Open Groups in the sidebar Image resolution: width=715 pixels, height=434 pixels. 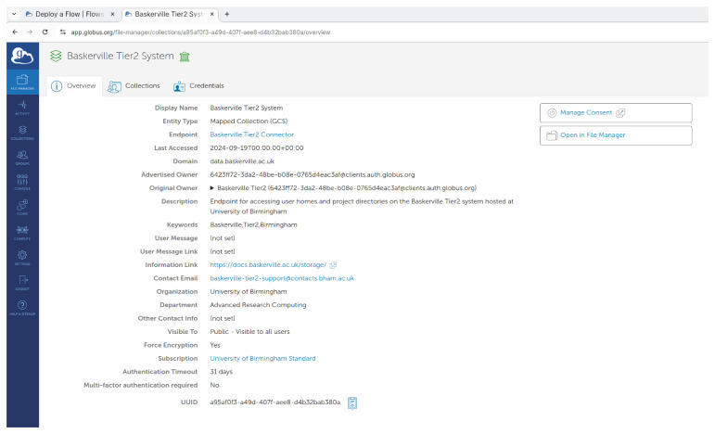[x=22, y=158]
